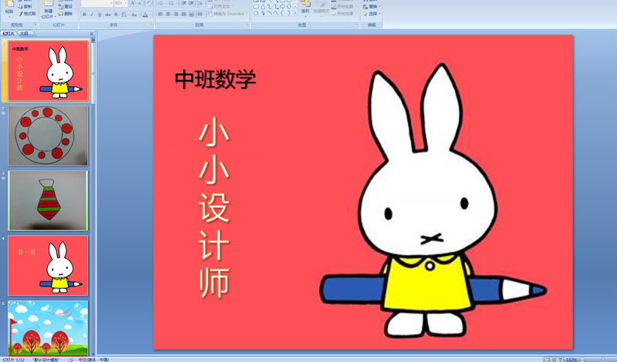
Task: Open the text columns dropdown
Action: 201,14
